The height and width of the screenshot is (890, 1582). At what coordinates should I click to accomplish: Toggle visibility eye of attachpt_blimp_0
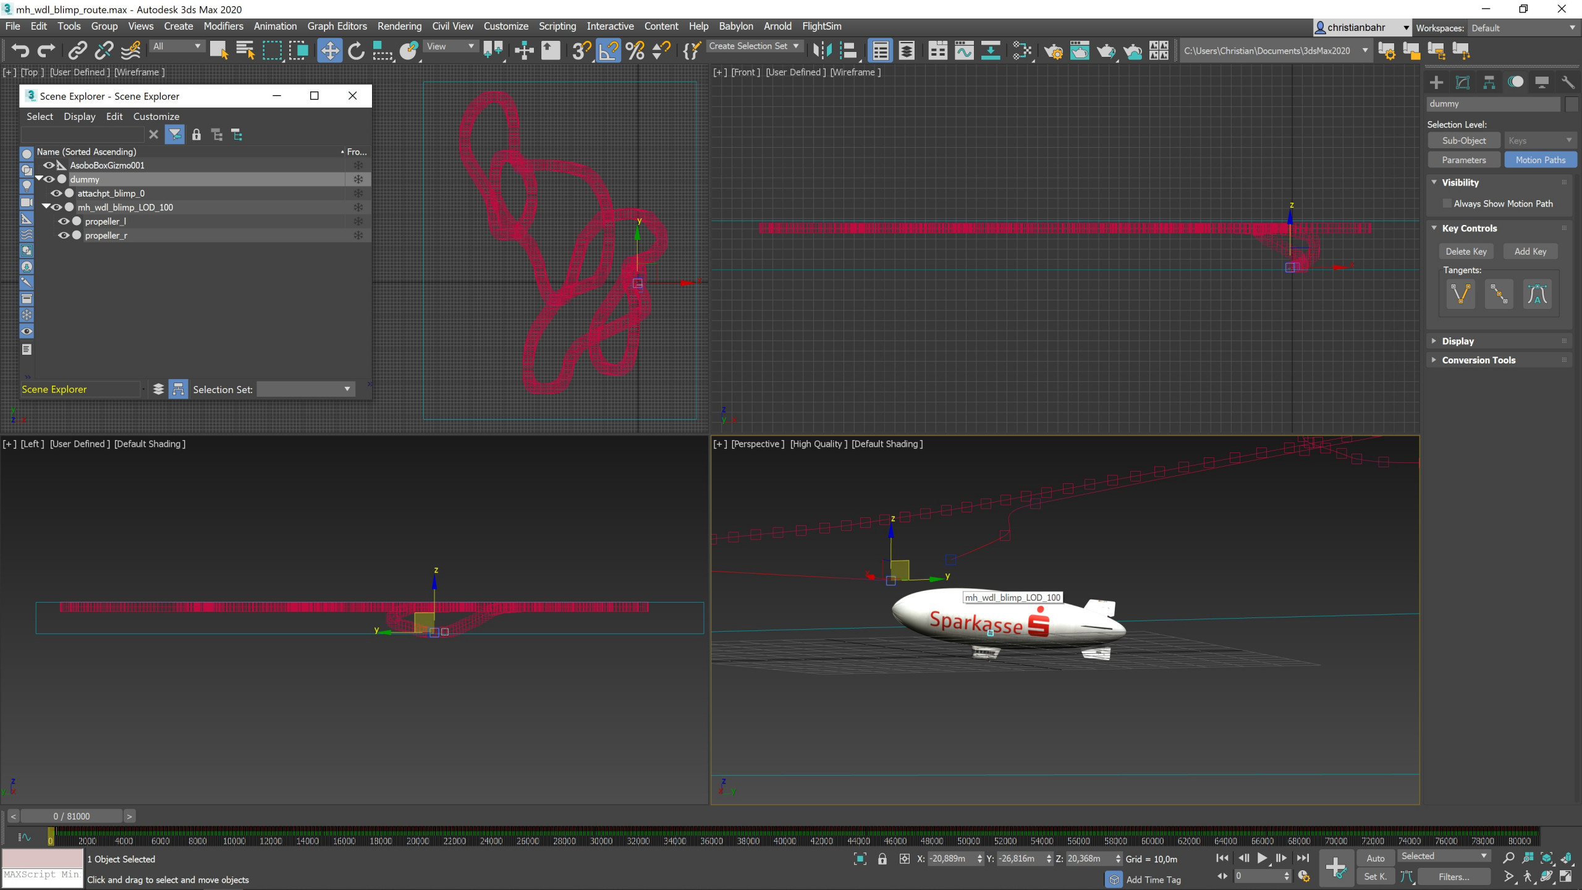56,193
